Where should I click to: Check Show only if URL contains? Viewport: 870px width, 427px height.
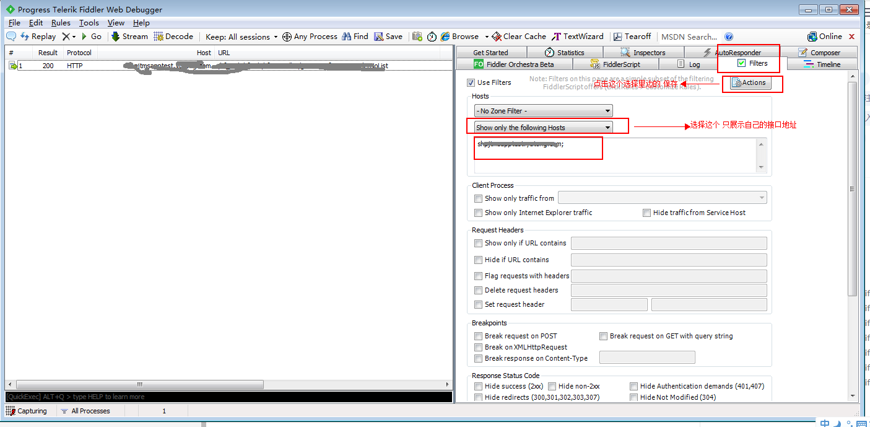tap(478, 243)
